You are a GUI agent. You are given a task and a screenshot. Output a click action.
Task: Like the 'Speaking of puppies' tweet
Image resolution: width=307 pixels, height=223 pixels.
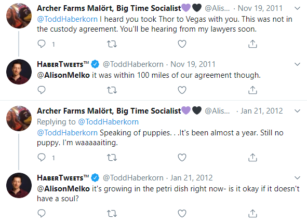182,158
